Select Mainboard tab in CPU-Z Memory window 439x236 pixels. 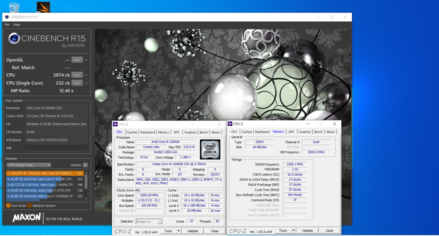262,132
